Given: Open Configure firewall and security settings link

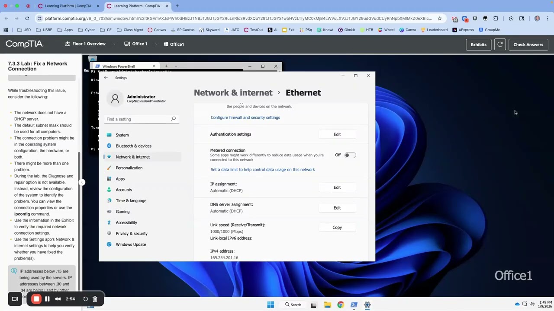Looking at the screenshot, I should [x=245, y=117].
